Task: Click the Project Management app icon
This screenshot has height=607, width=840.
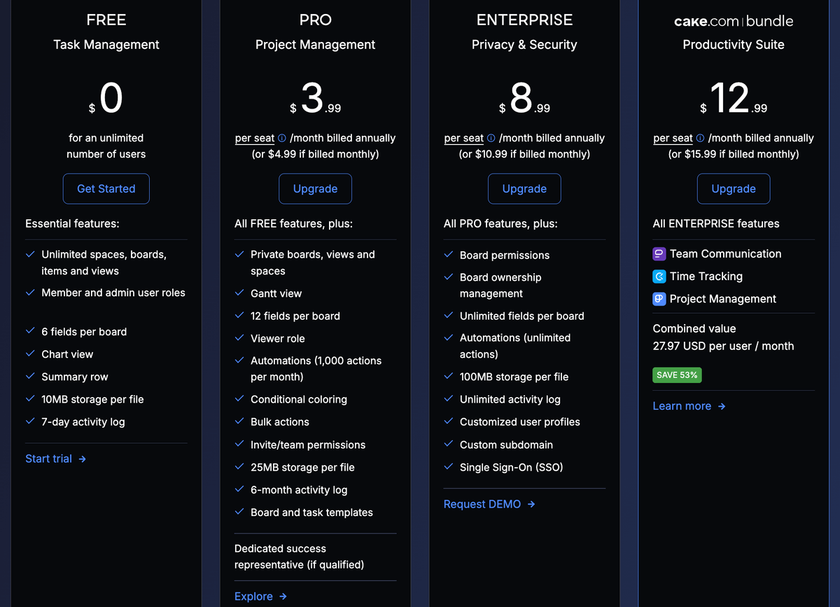Action: tap(659, 299)
